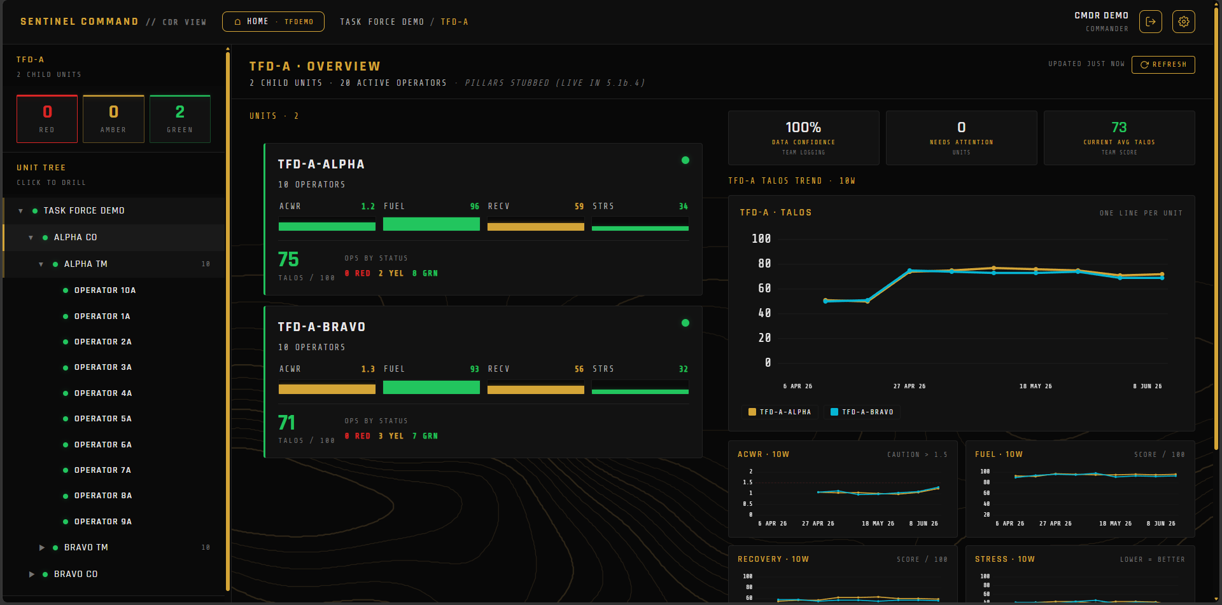Select Operator 2A in tree

click(114, 342)
